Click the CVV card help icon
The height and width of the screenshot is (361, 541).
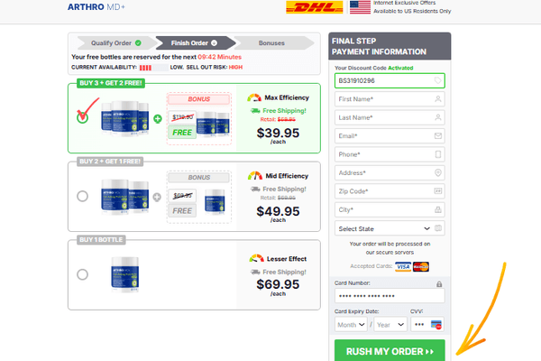pos(436,325)
